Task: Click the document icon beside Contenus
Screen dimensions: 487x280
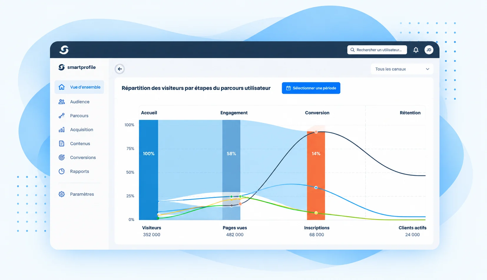Action: pyautogui.click(x=62, y=143)
